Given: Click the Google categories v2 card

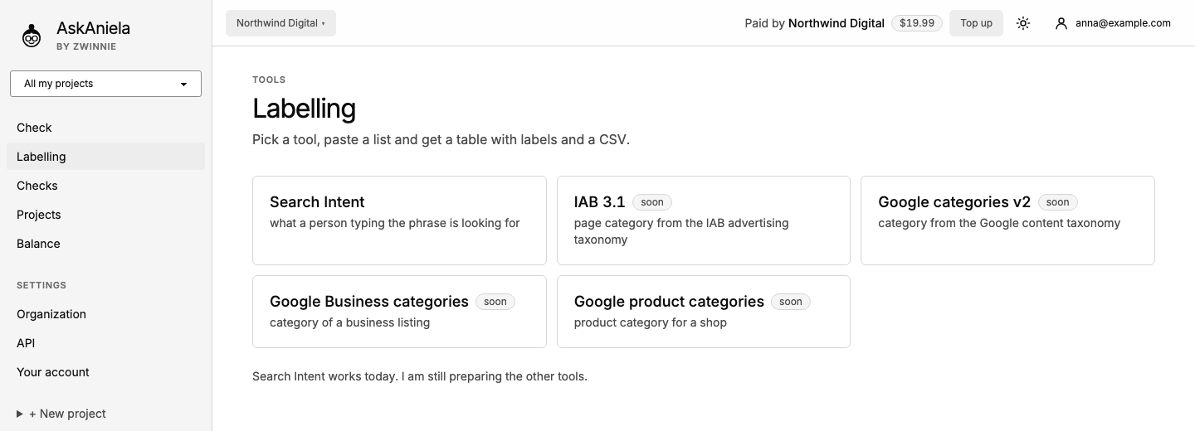Looking at the screenshot, I should coord(1007,220).
